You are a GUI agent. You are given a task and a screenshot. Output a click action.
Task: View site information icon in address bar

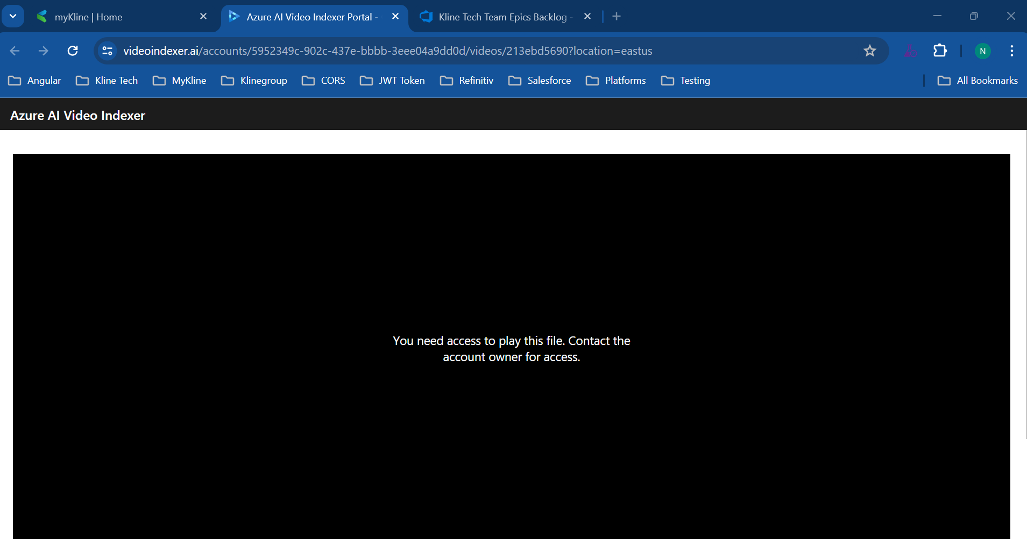[x=107, y=51]
